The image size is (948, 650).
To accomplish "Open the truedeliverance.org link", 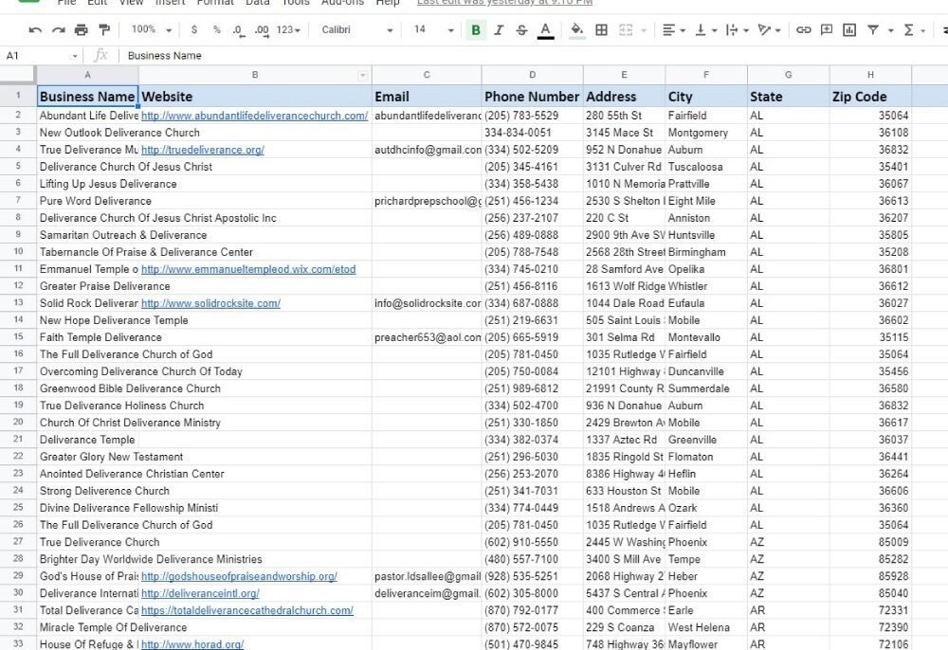I will click(202, 150).
